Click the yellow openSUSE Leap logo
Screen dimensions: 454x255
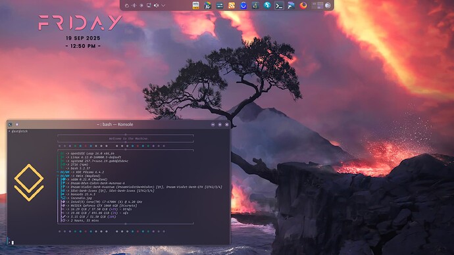29,183
